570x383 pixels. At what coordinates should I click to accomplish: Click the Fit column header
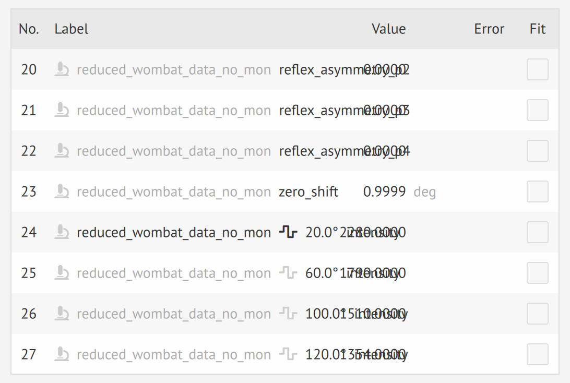tap(537, 29)
